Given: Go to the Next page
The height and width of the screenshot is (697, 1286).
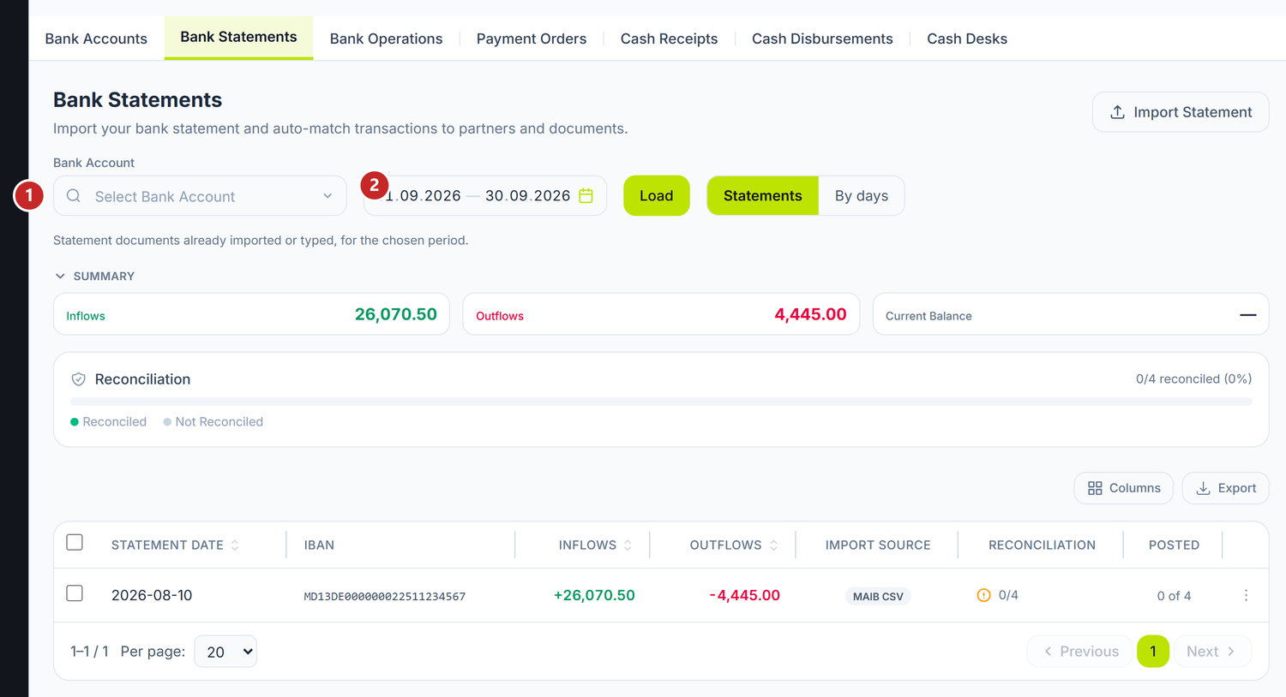Looking at the screenshot, I should point(1212,652).
